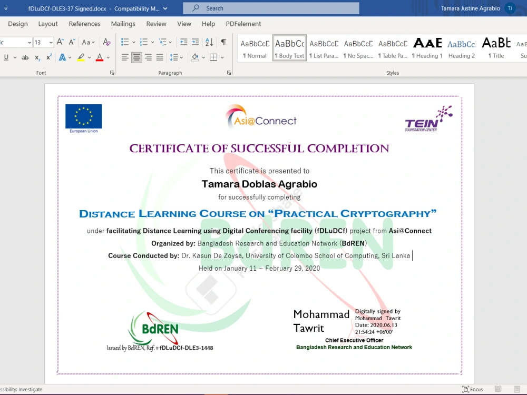Open font name dropdown
Viewport: 527px width, 395px height.
tap(29, 42)
